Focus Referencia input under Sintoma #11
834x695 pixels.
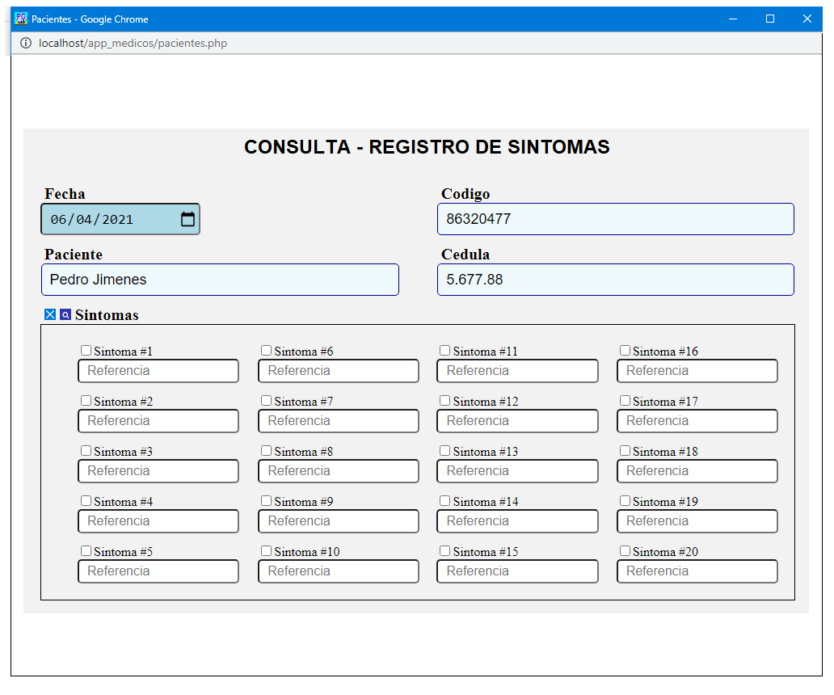517,371
